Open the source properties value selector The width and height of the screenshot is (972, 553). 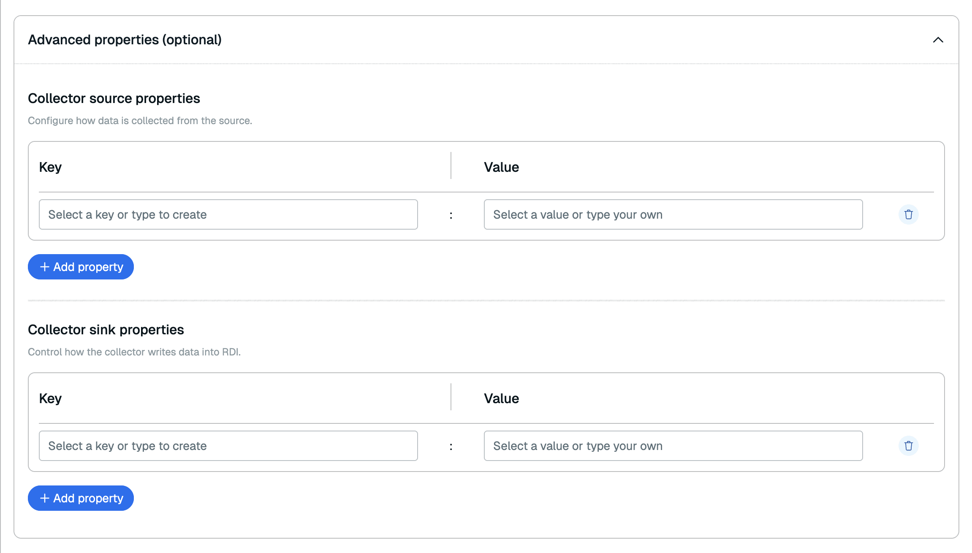pyautogui.click(x=673, y=214)
